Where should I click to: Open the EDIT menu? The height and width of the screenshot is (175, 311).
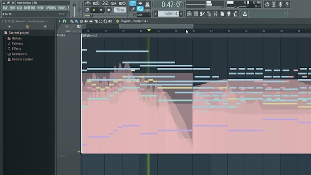[x=12, y=8]
